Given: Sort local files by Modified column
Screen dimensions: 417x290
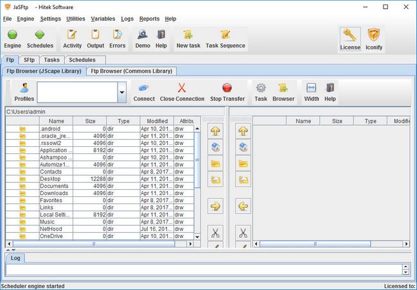Looking at the screenshot, I should pos(156,121).
